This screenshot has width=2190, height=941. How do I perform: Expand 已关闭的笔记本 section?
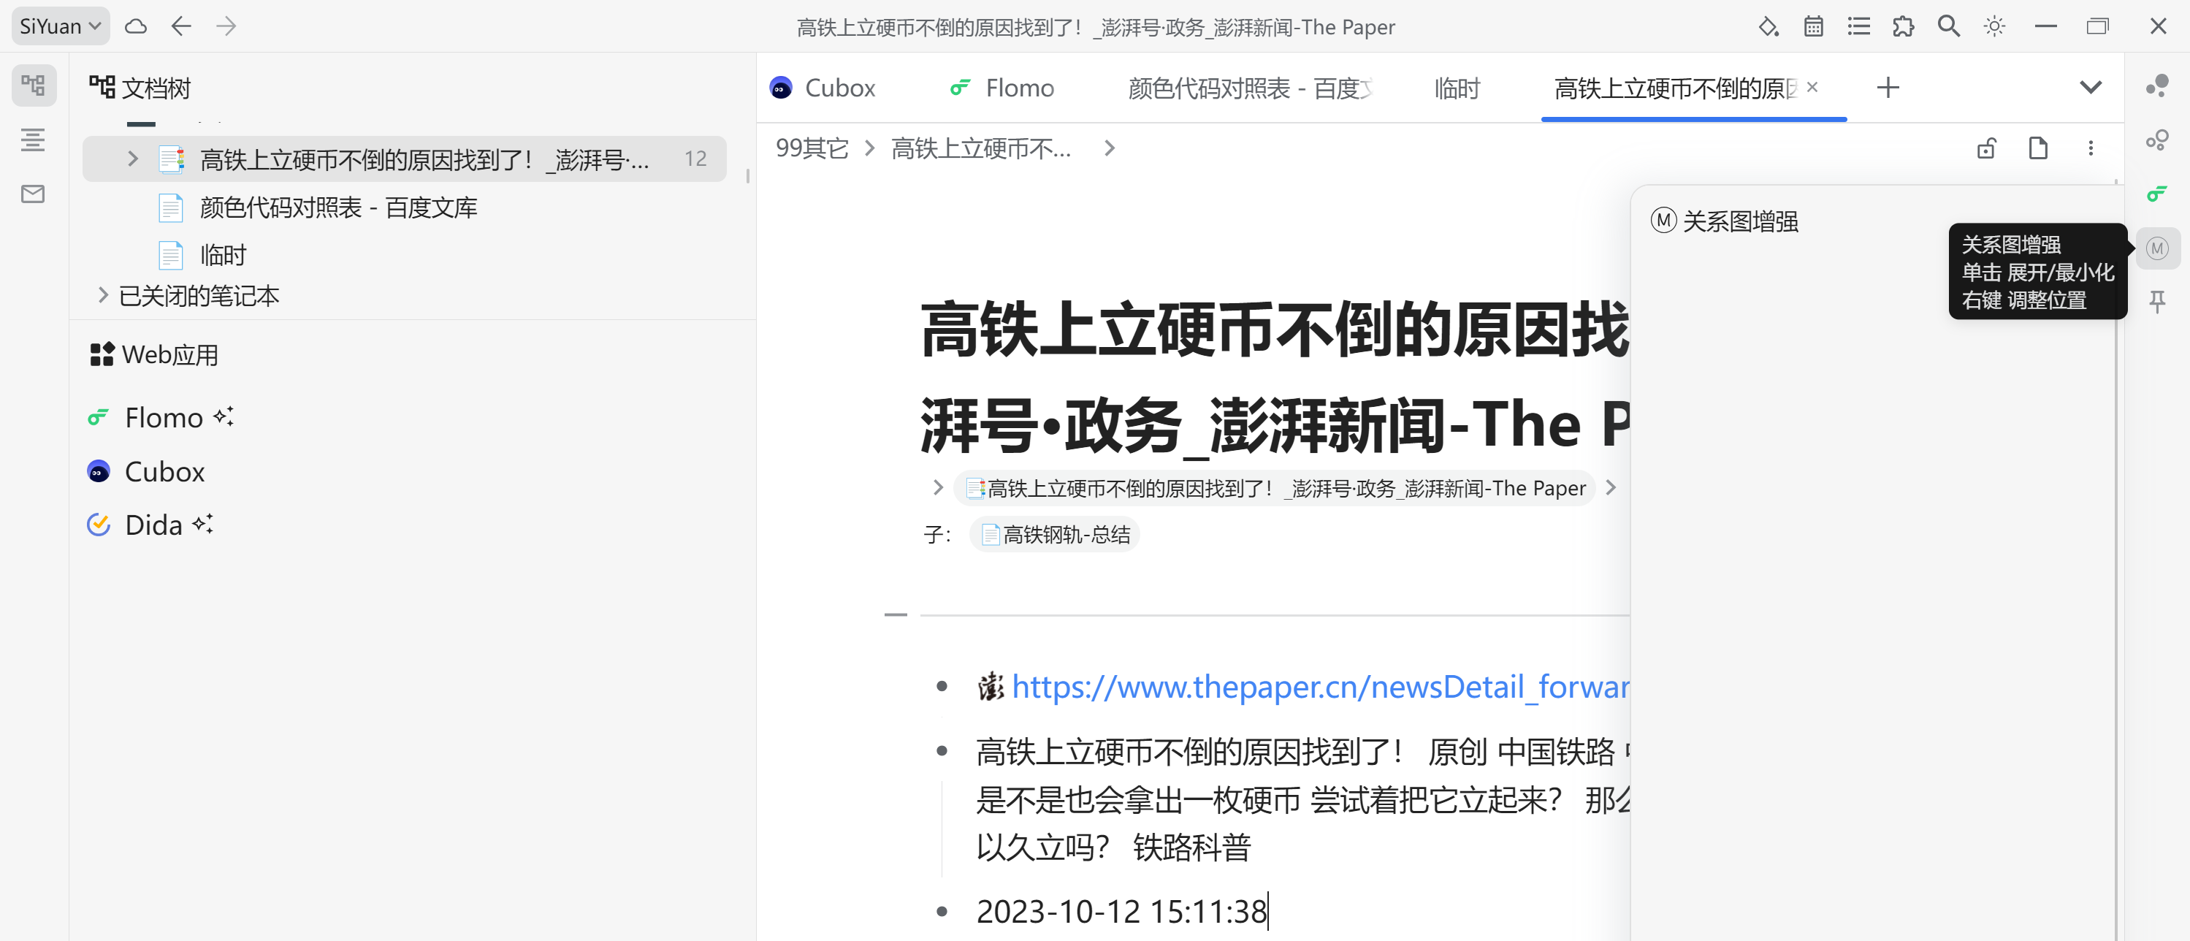pos(103,296)
